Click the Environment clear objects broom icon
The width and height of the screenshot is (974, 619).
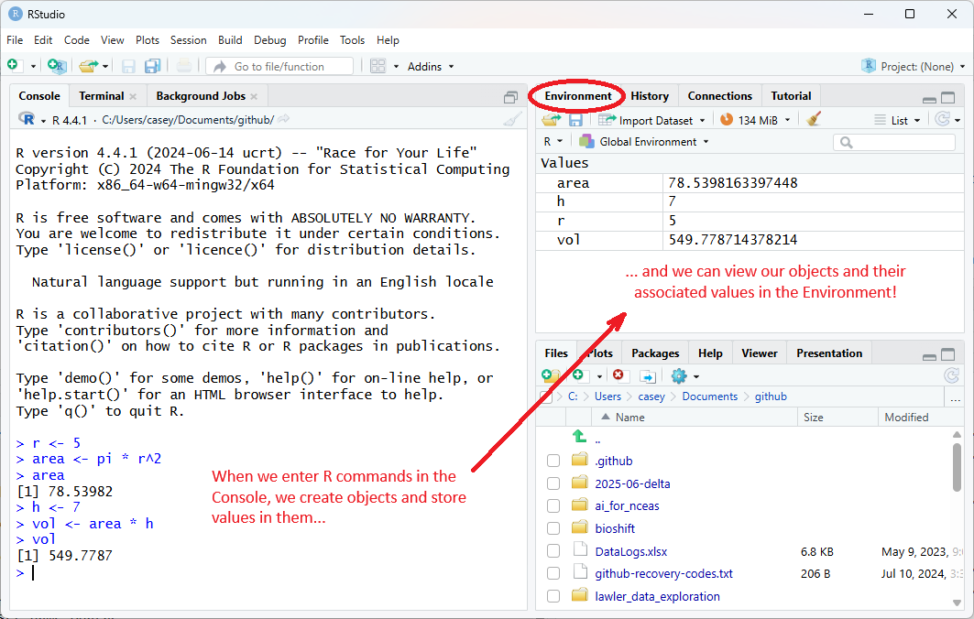(813, 120)
